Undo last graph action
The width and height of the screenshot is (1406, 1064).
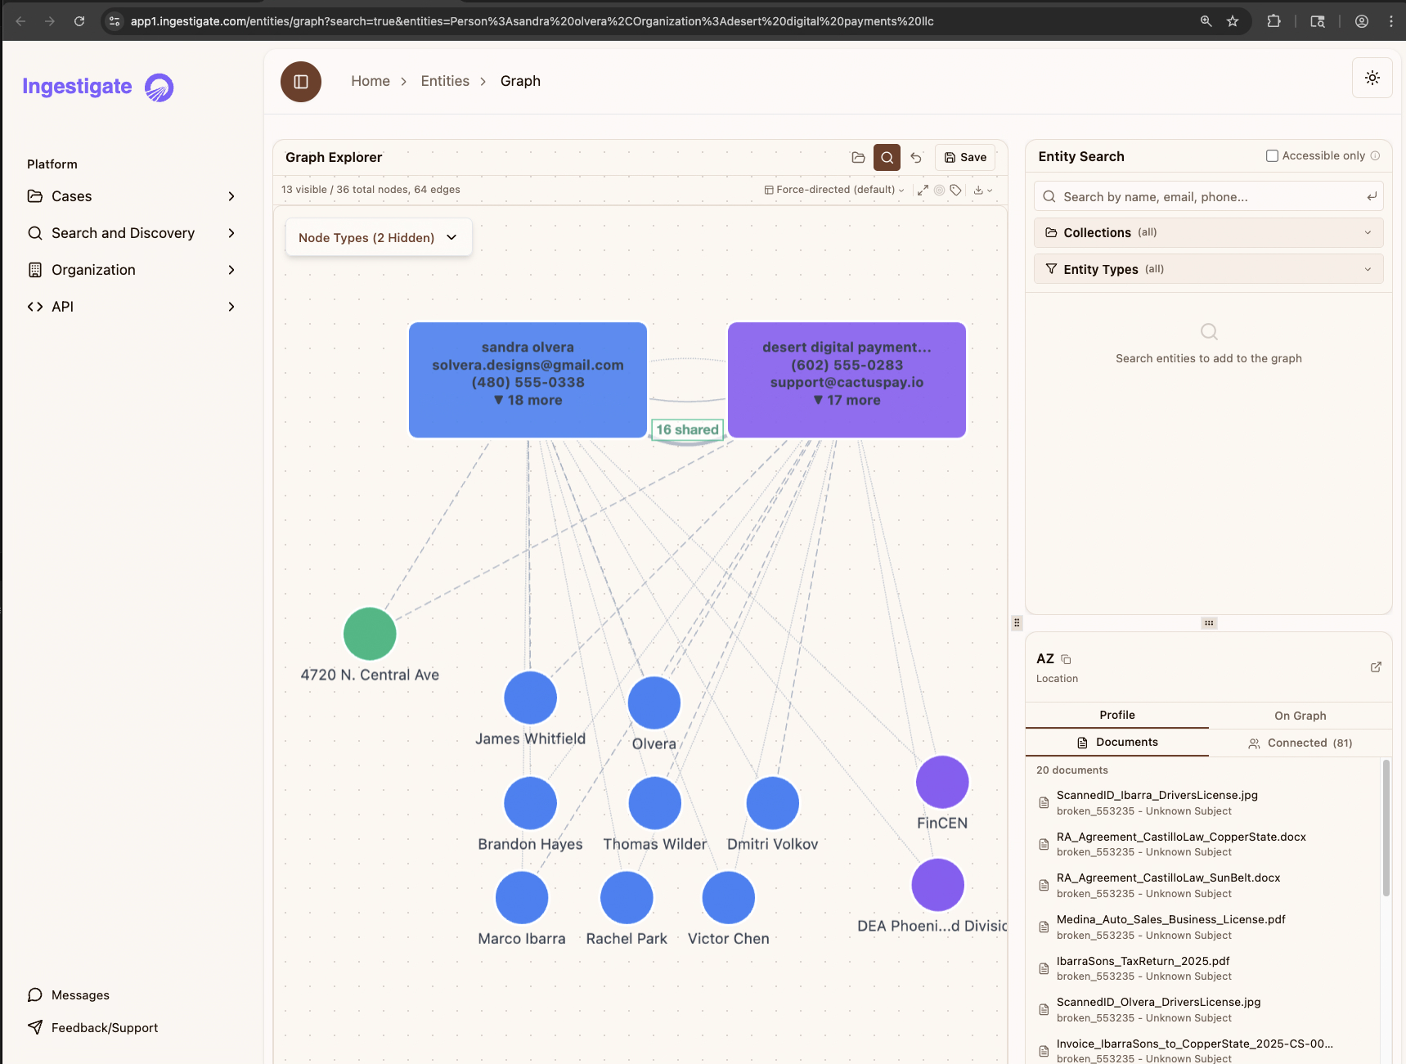tap(916, 157)
